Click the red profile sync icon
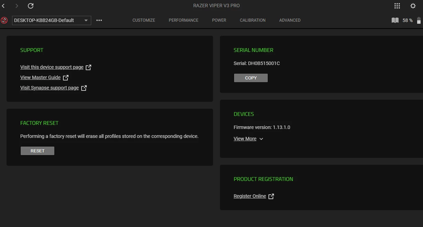This screenshot has width=423, height=227. point(4,20)
